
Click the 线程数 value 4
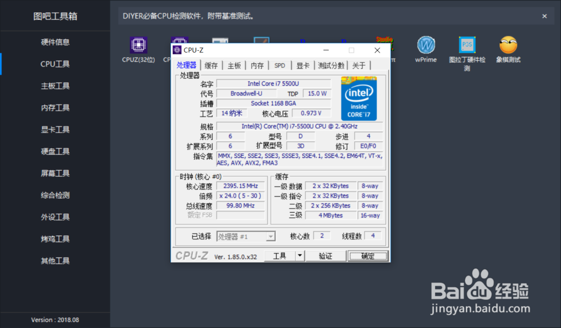[373, 236]
